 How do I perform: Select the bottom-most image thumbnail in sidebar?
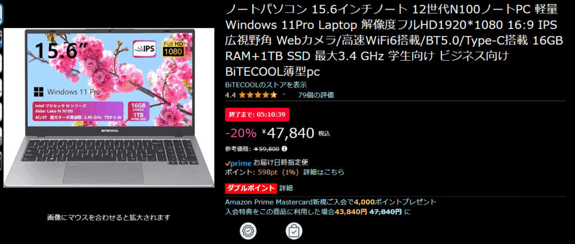[x=1, y=161]
